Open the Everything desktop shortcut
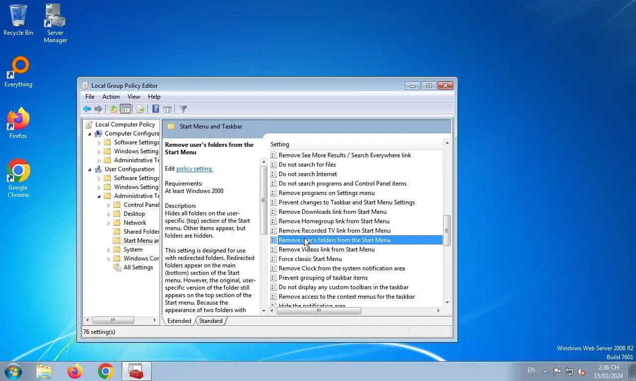 click(18, 72)
